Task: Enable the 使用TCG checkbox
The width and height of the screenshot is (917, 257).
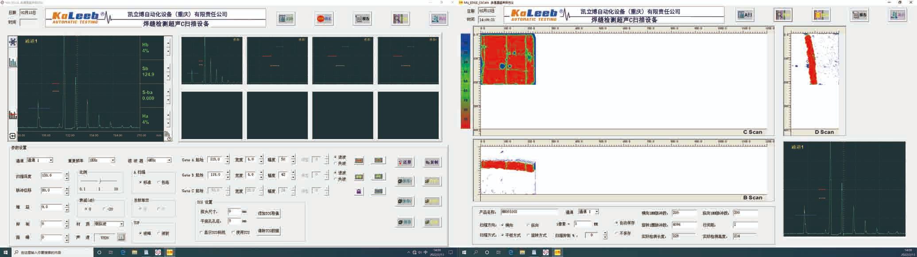Action: pos(233,232)
